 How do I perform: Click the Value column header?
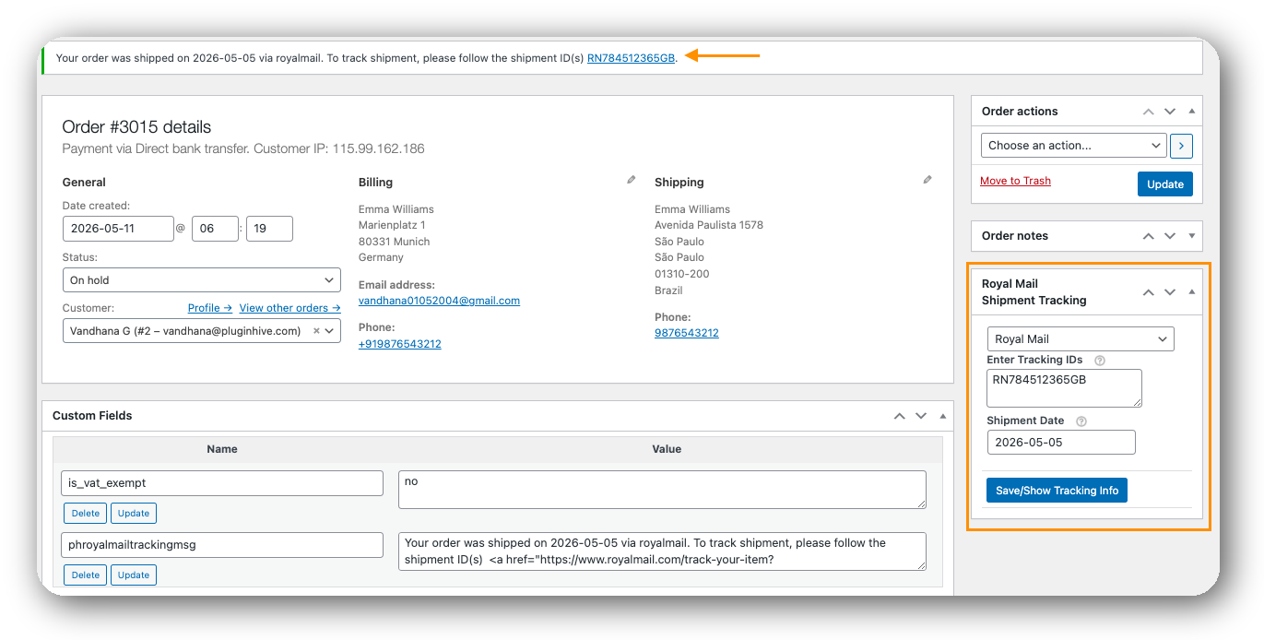(x=667, y=449)
